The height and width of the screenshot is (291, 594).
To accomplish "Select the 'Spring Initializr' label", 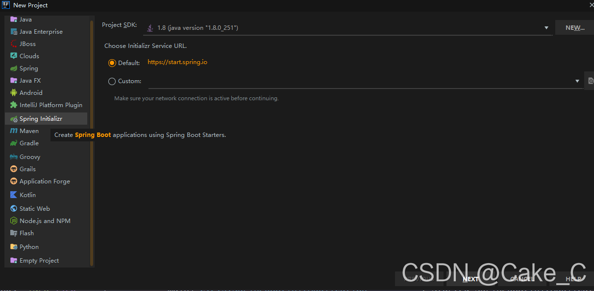I will pos(41,119).
